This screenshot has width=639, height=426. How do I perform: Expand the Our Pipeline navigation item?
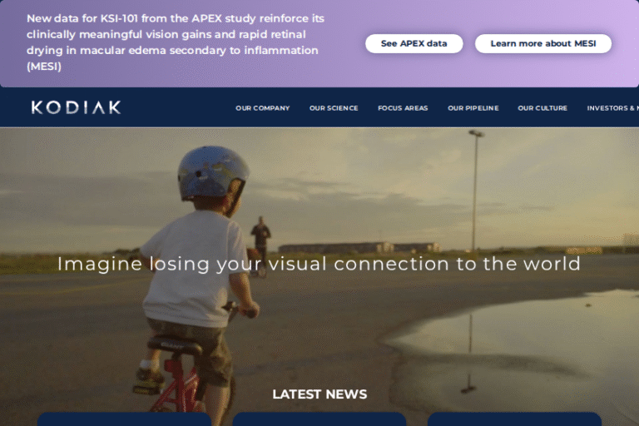pos(473,108)
